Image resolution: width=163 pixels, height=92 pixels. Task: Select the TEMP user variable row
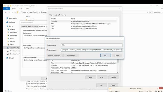[x=83, y=26]
